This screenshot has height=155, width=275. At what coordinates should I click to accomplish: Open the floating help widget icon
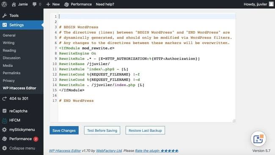click(x=258, y=139)
